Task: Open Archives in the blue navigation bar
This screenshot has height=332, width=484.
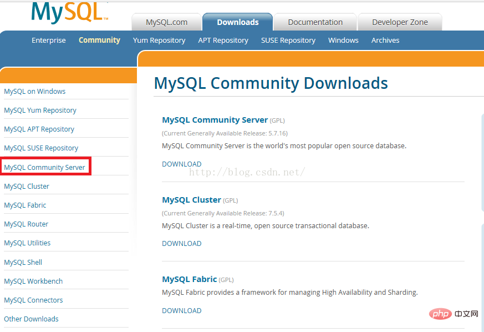Action: click(385, 40)
